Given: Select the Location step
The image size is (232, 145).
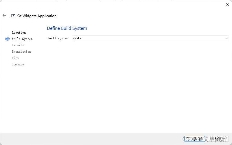Looking at the screenshot, I should (x=19, y=32).
